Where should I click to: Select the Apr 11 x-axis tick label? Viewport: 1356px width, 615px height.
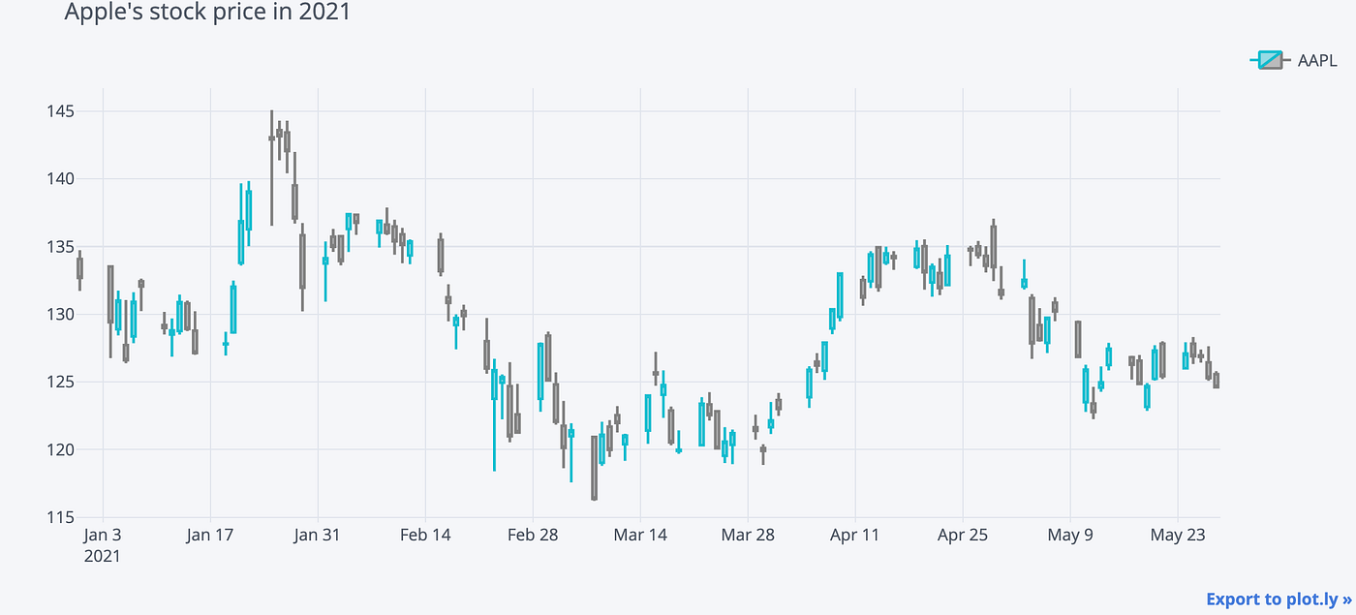tap(855, 535)
